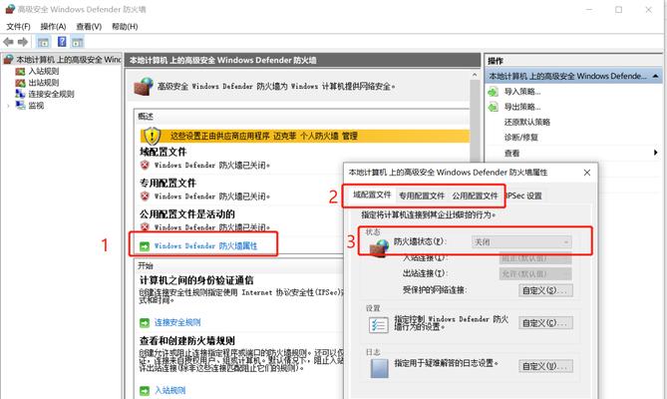Expand the 查看 submenu arrow in actions pane

[x=655, y=153]
